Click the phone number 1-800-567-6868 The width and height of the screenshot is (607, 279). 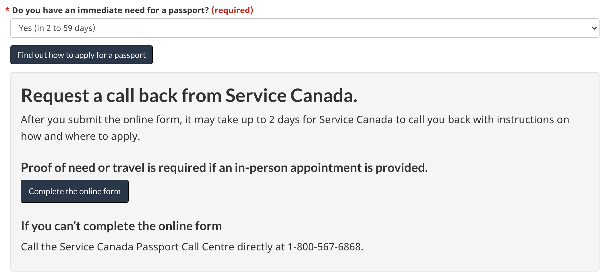[324, 247]
